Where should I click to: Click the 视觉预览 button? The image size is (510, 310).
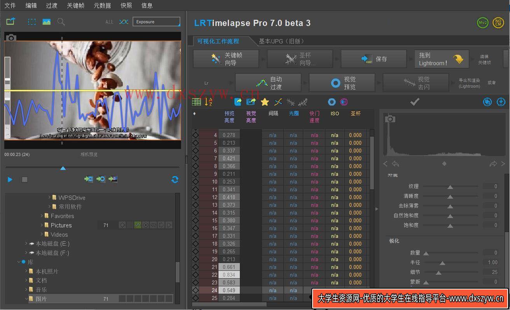click(x=342, y=83)
